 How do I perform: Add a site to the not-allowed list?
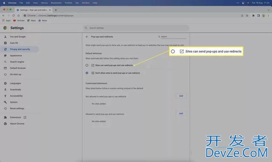[x=181, y=96]
